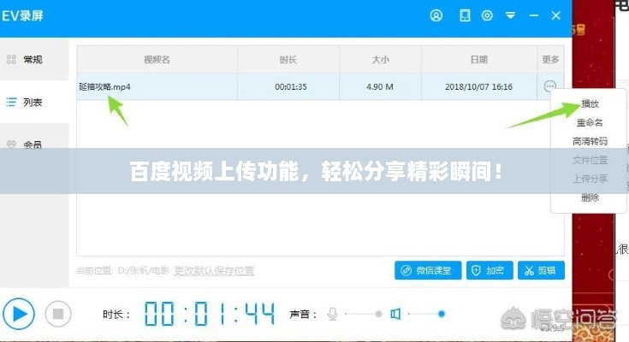629x342 pixels.
Task: Toggle the microphone icon
Action: click(333, 314)
